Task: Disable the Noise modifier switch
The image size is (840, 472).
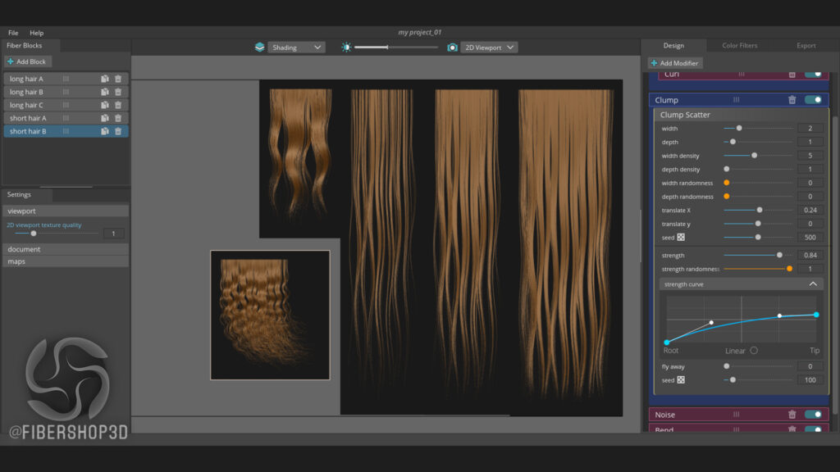Action: 813,415
